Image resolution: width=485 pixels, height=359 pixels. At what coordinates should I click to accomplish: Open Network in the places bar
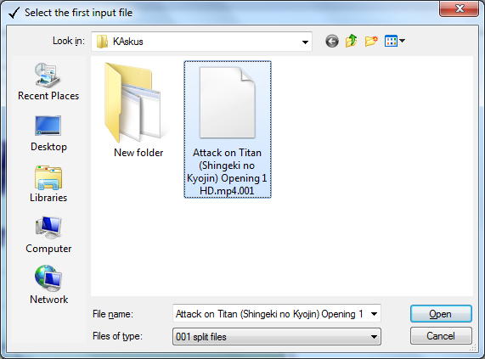(x=48, y=285)
